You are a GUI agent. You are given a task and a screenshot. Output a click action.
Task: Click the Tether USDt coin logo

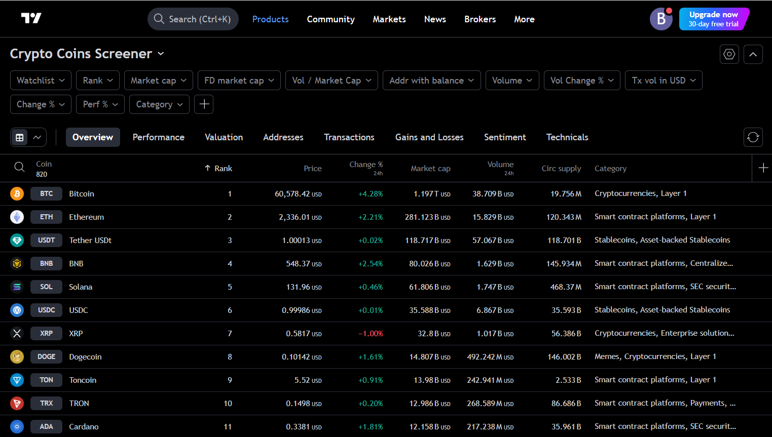(17, 240)
